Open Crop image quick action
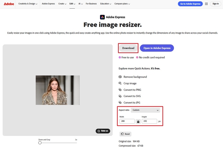This screenshot has width=223, height=150. [x=130, y=83]
